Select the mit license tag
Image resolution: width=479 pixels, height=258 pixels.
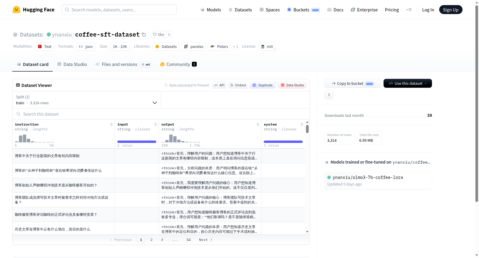(267, 46)
